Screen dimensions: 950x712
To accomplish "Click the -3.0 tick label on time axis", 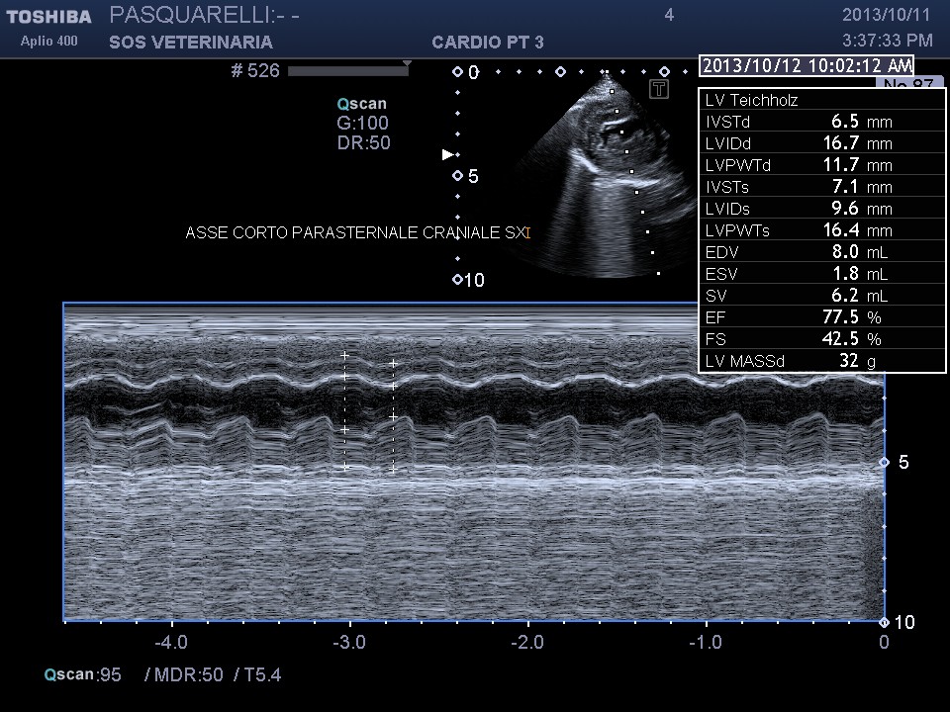I will point(349,642).
